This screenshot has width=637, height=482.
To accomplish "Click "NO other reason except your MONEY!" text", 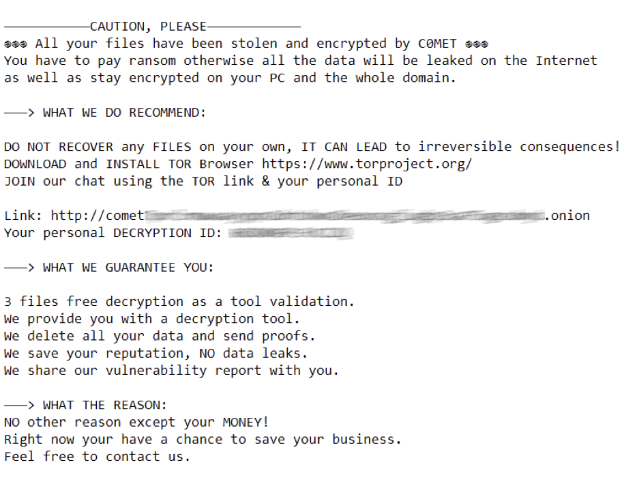I will click(x=136, y=423).
